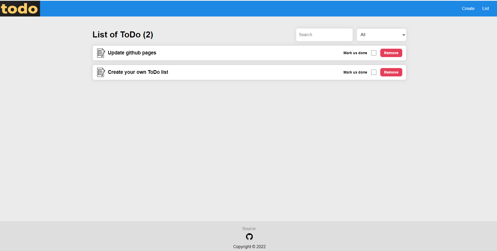The image size is (497, 251).
Task: Remove the Create your own ToDo list item
Action: pos(391,72)
